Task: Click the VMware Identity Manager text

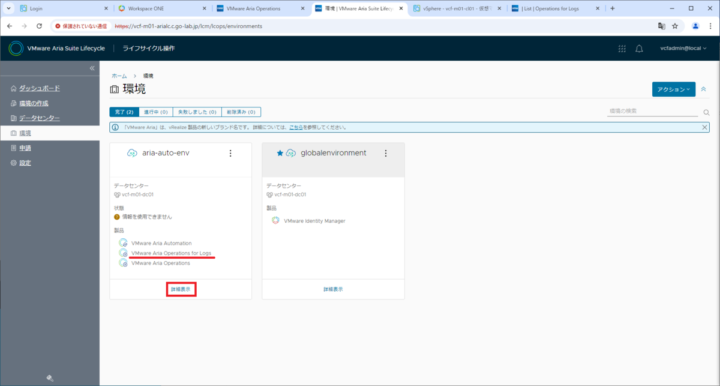Action: point(314,221)
